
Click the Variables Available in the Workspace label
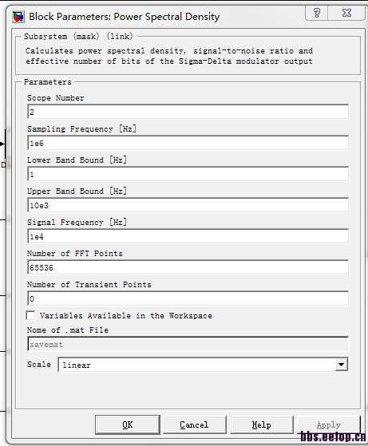coord(126,316)
